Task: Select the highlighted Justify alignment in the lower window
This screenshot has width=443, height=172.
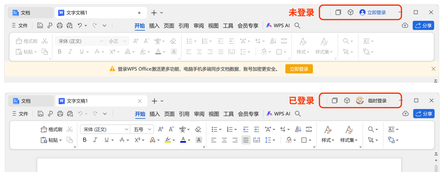Action: pos(246,140)
